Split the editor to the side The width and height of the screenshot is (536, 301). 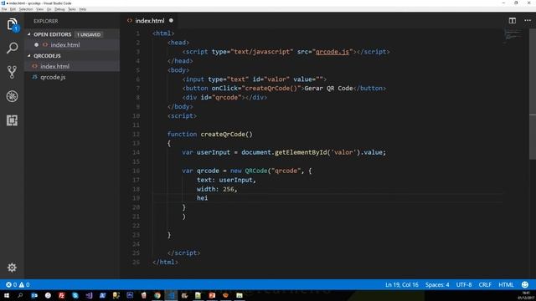point(512,21)
